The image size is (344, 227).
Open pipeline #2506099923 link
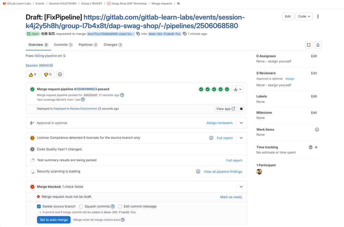85,89
